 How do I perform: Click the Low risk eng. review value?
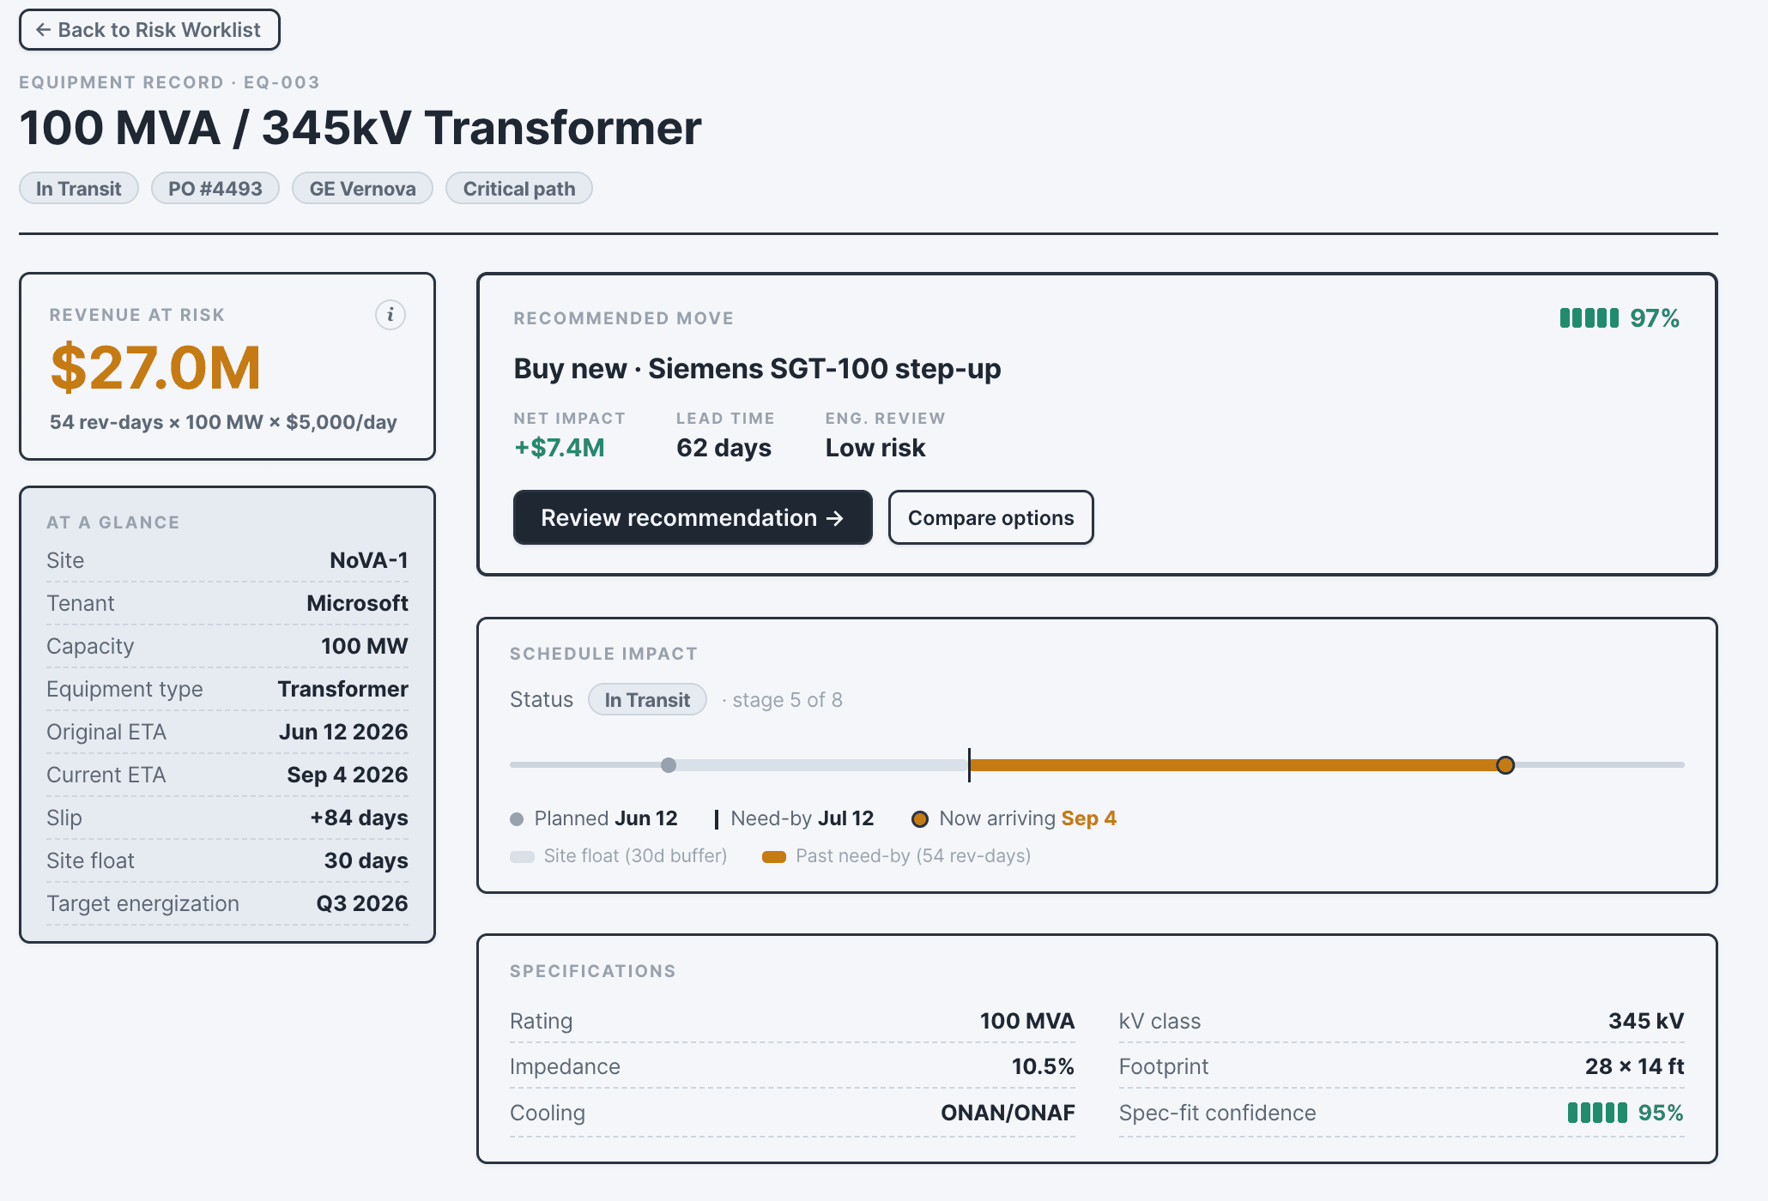(875, 448)
